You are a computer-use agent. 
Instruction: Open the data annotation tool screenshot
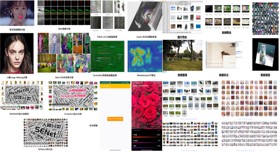tap(224, 56)
